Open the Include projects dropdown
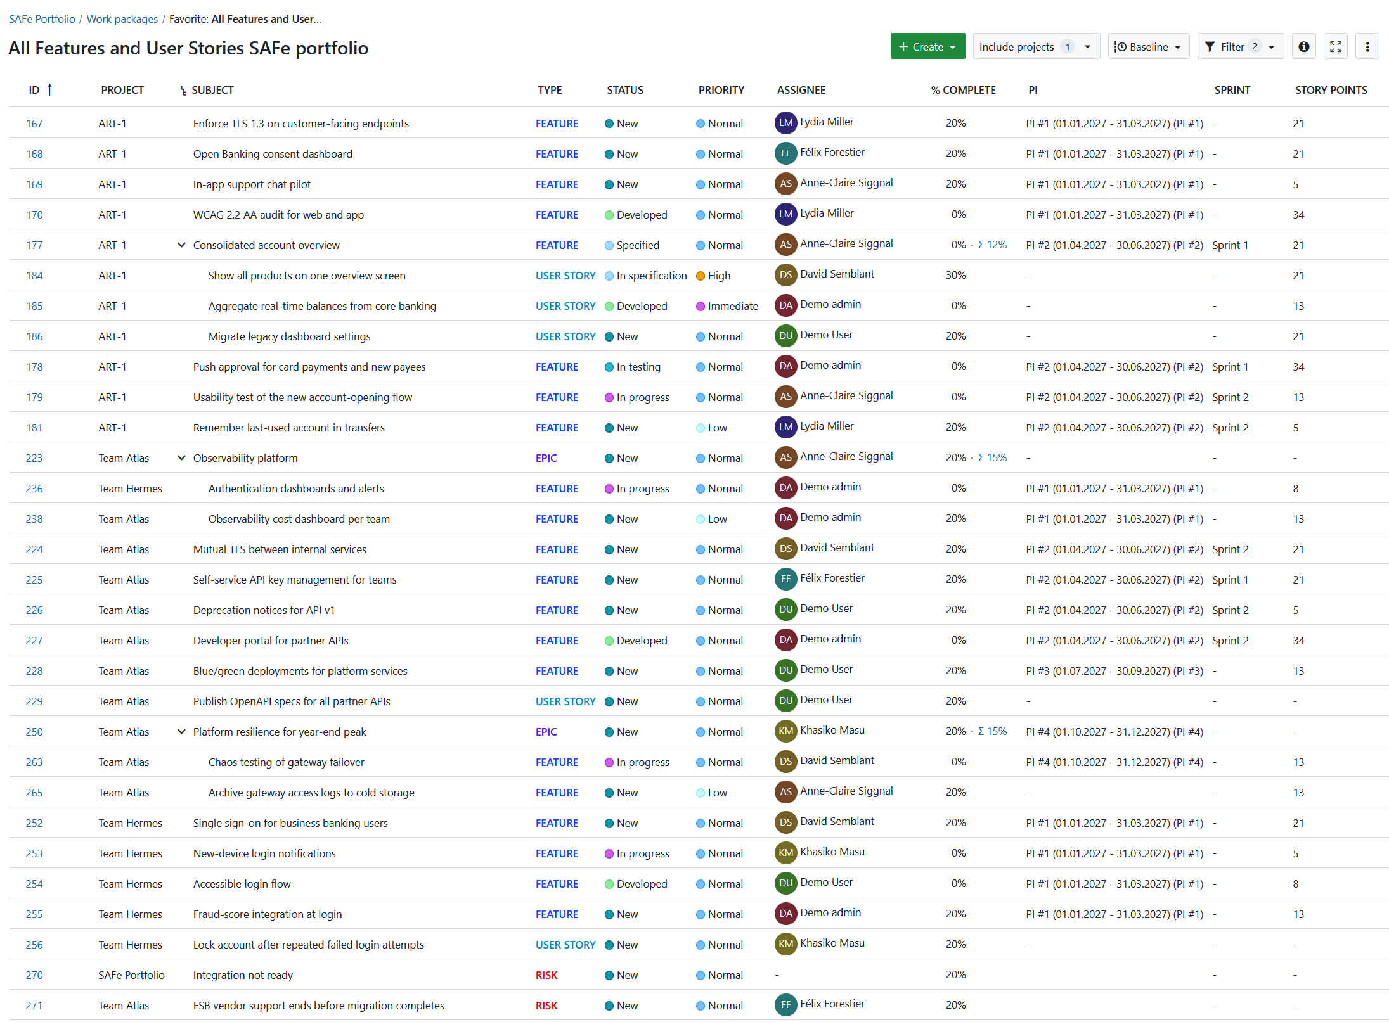1389x1022 pixels. click(x=1036, y=46)
